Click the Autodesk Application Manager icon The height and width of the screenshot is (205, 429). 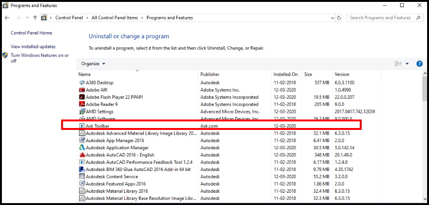tap(82, 147)
